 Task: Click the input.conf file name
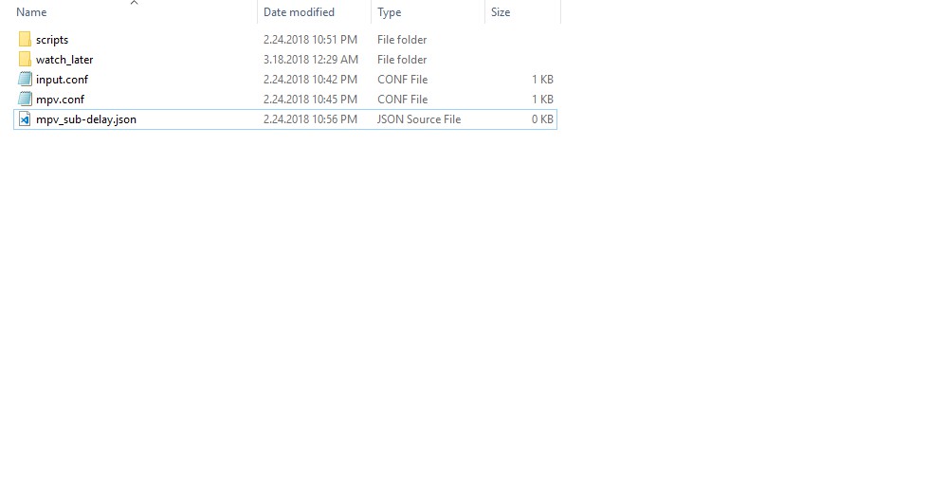[x=62, y=80]
